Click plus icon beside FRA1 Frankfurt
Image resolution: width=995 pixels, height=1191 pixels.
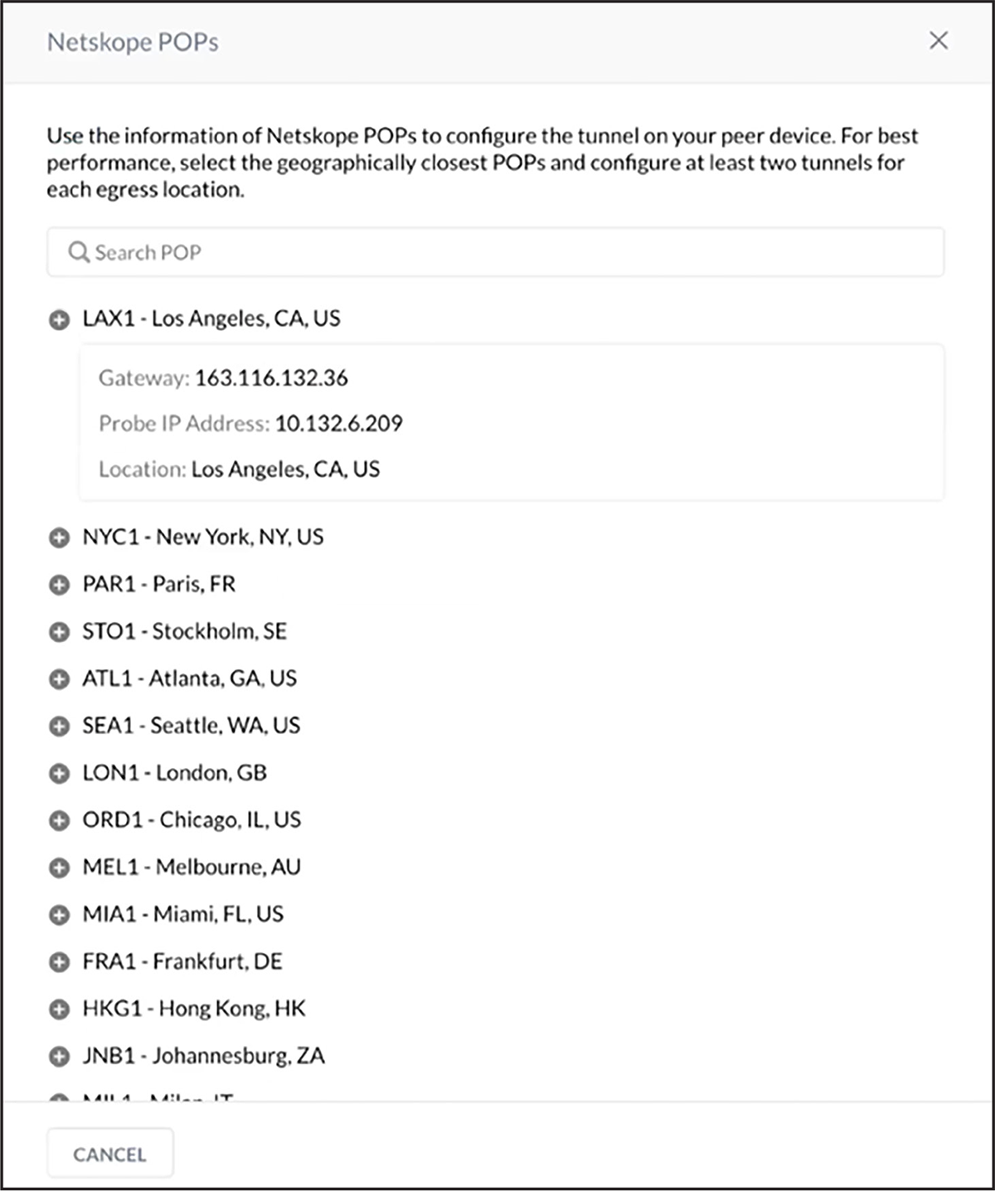point(59,962)
